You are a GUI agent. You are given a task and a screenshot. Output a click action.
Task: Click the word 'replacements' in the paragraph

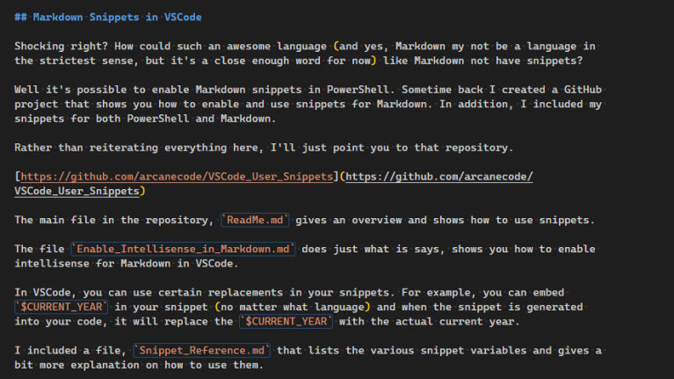pos(245,293)
